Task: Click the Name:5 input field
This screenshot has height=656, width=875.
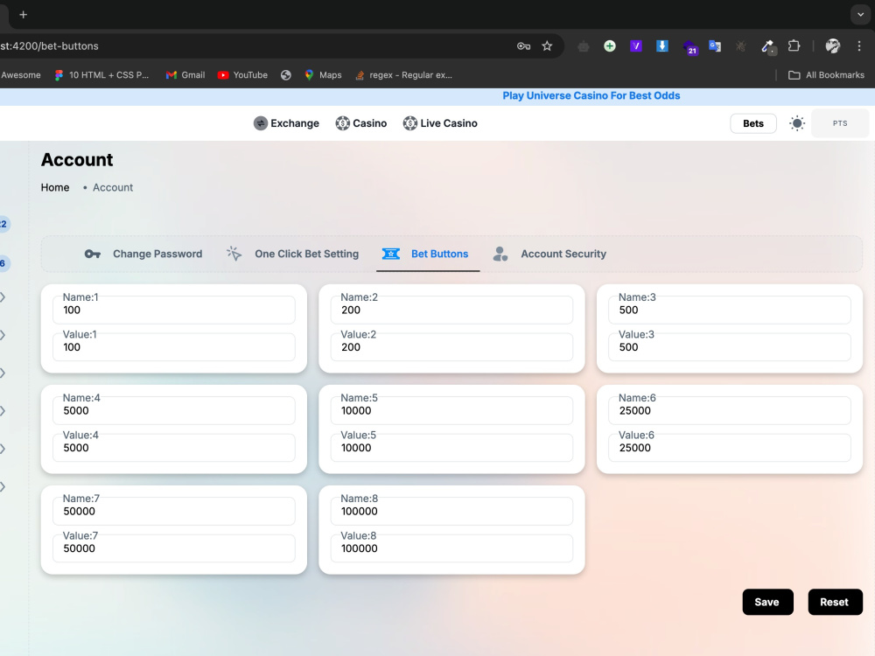Action: pyautogui.click(x=451, y=410)
